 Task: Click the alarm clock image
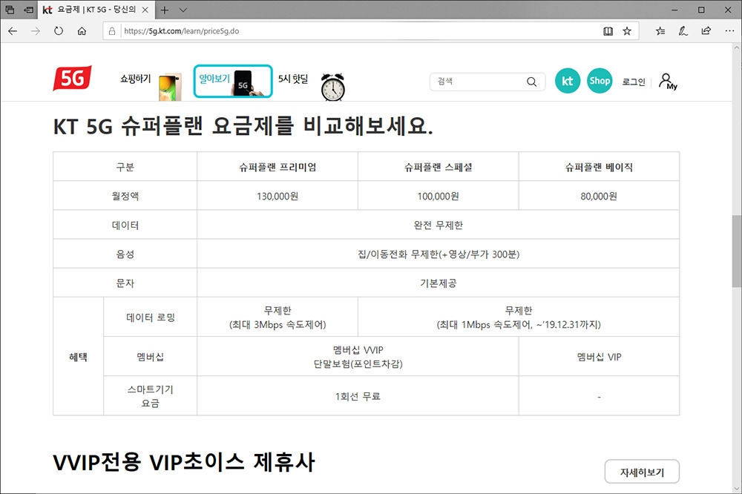pyautogui.click(x=333, y=87)
